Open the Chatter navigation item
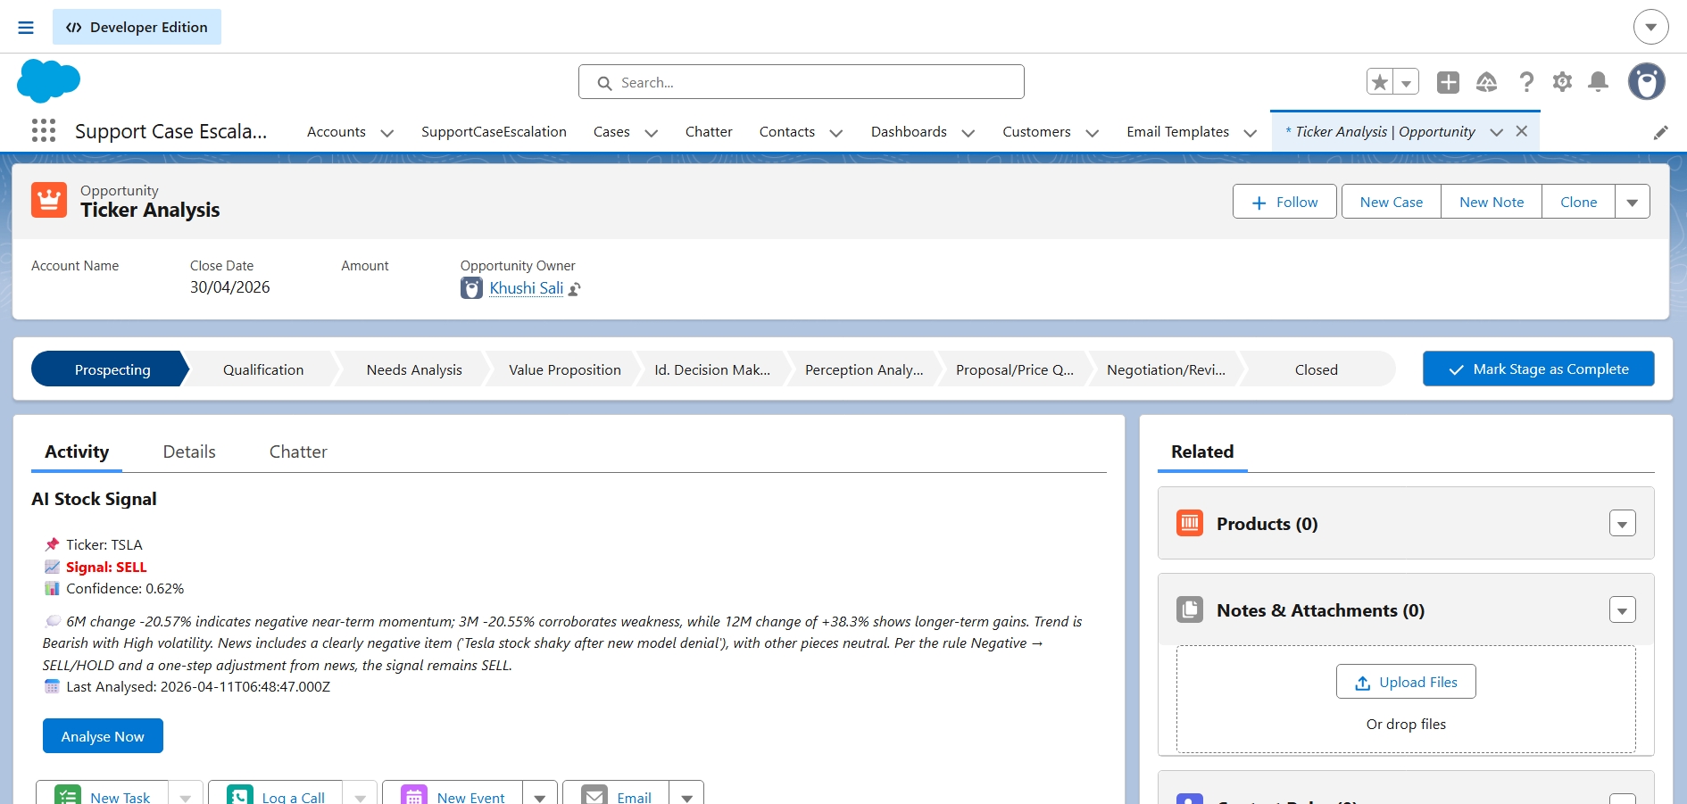 click(x=709, y=131)
